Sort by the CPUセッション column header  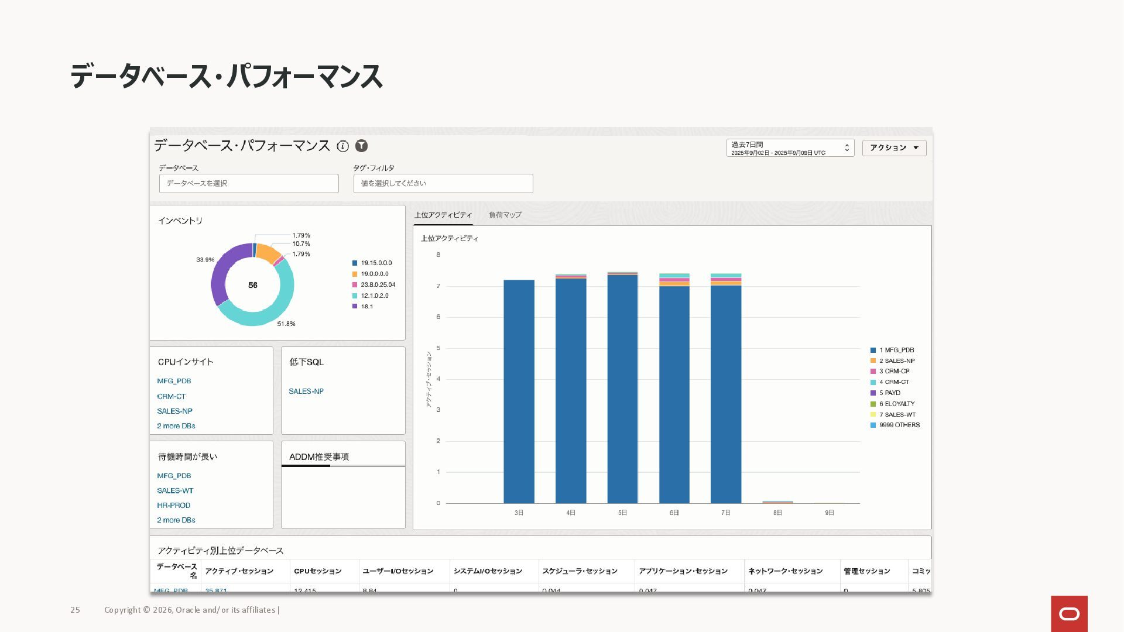[317, 571]
